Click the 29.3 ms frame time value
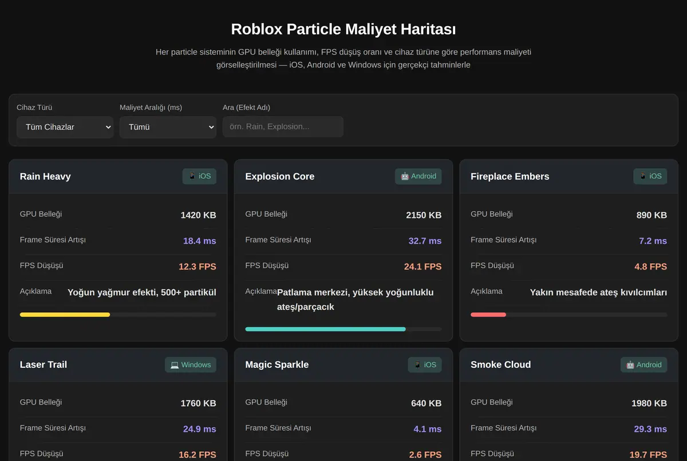This screenshot has width=687, height=461. pos(650,429)
